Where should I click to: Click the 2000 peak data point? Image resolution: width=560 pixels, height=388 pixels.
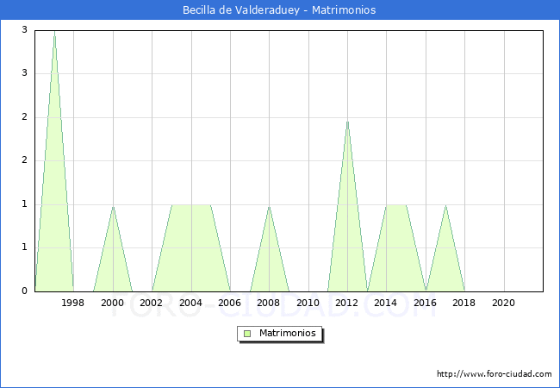coord(113,207)
